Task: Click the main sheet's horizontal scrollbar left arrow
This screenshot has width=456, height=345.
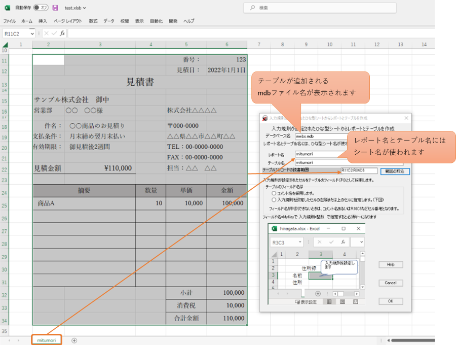Action: coord(389,340)
